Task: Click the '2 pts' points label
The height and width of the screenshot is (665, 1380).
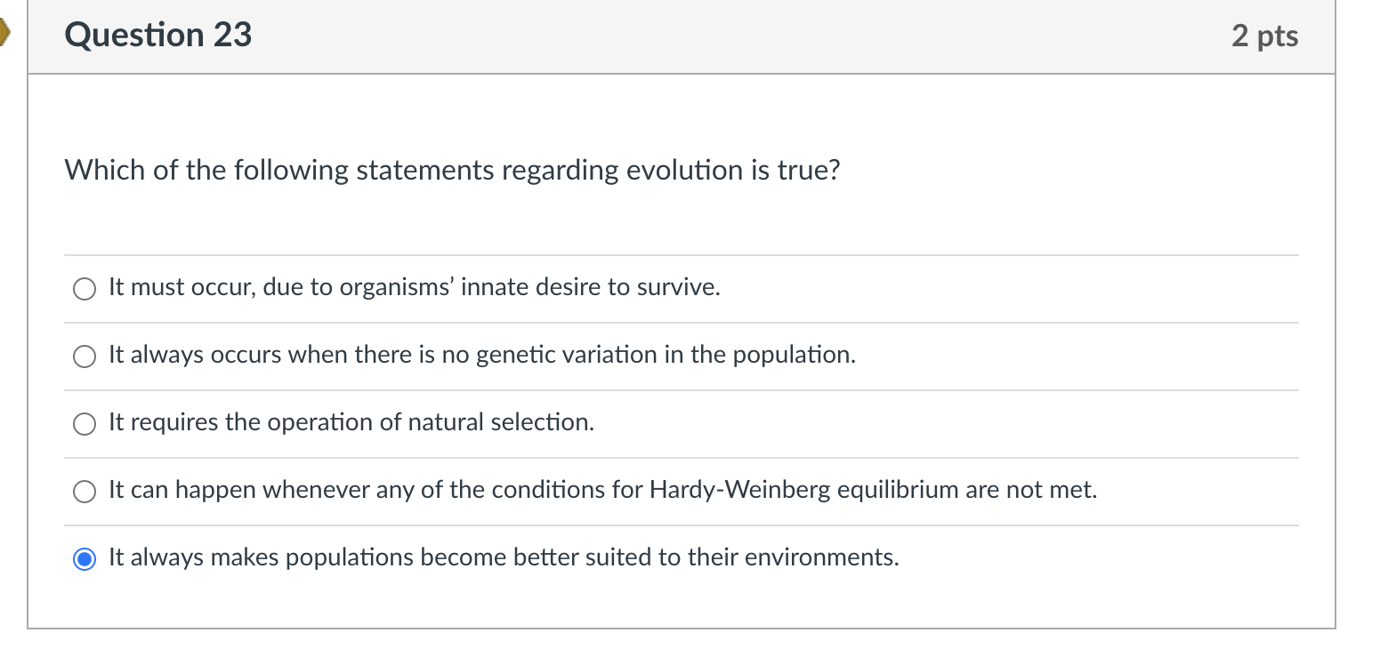Action: [1264, 36]
